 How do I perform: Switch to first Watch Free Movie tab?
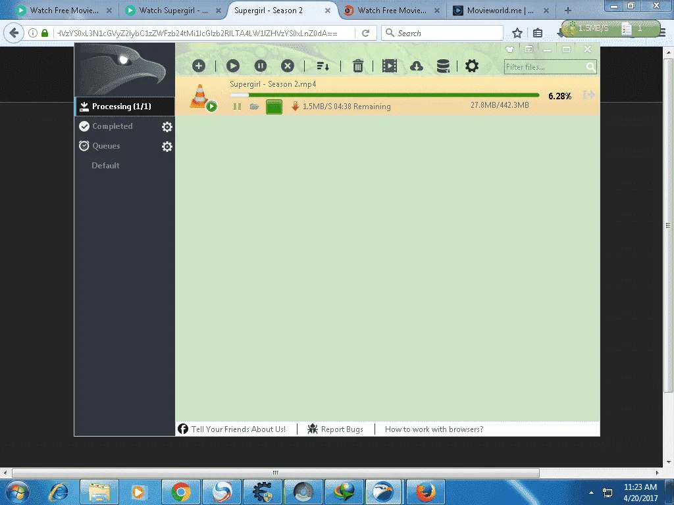(64, 11)
